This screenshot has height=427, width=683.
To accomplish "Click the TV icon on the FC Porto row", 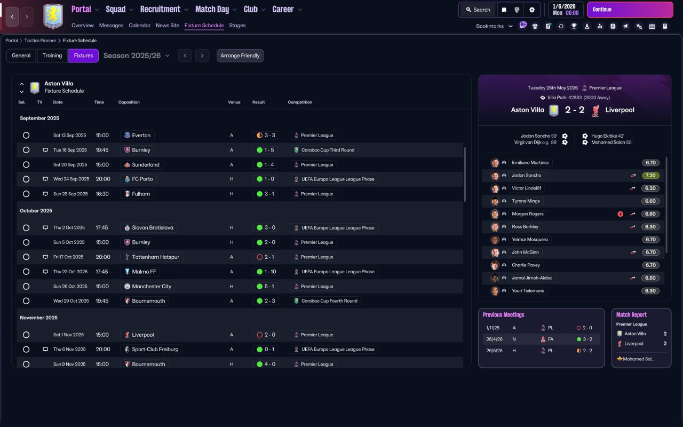I will click(x=45, y=179).
